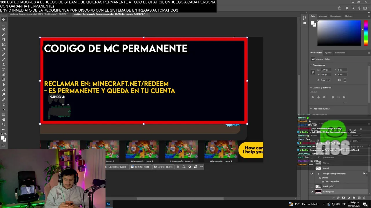The height and width of the screenshot is (208, 371).
Task: Switch foreground and background colors
Action: pos(6,134)
